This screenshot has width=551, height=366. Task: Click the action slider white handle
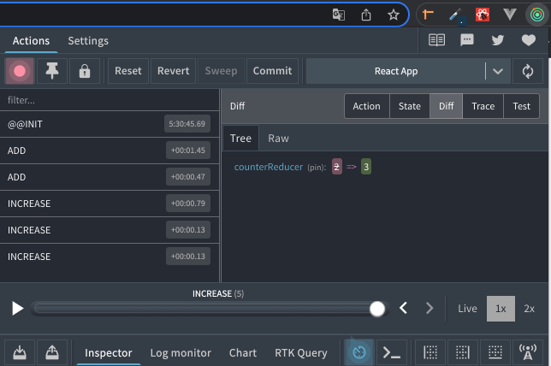click(377, 309)
